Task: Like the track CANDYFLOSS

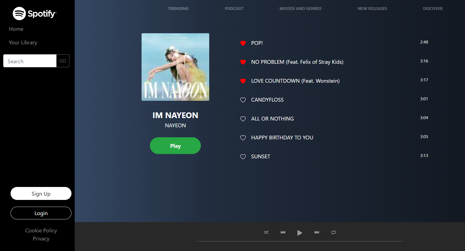Action: pos(243,100)
